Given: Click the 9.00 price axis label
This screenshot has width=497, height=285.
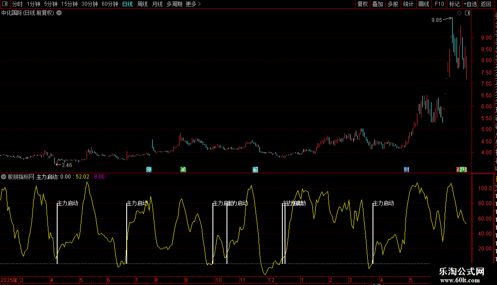Looking at the screenshot, I should tap(486, 38).
